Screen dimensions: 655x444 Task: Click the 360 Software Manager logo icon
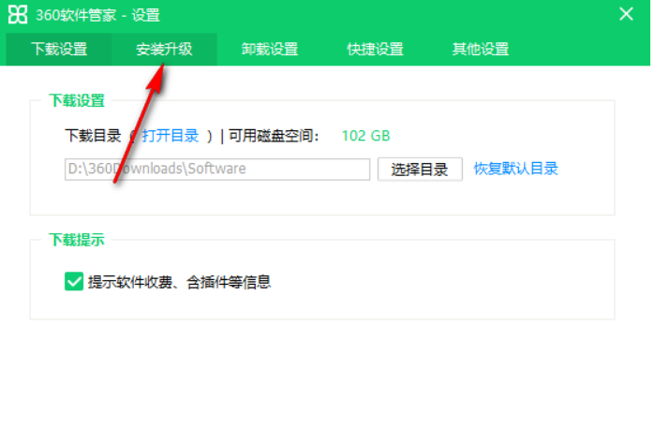pos(18,15)
